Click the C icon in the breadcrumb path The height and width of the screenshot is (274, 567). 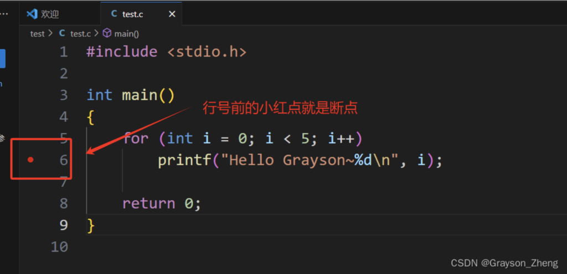pyautogui.click(x=62, y=34)
